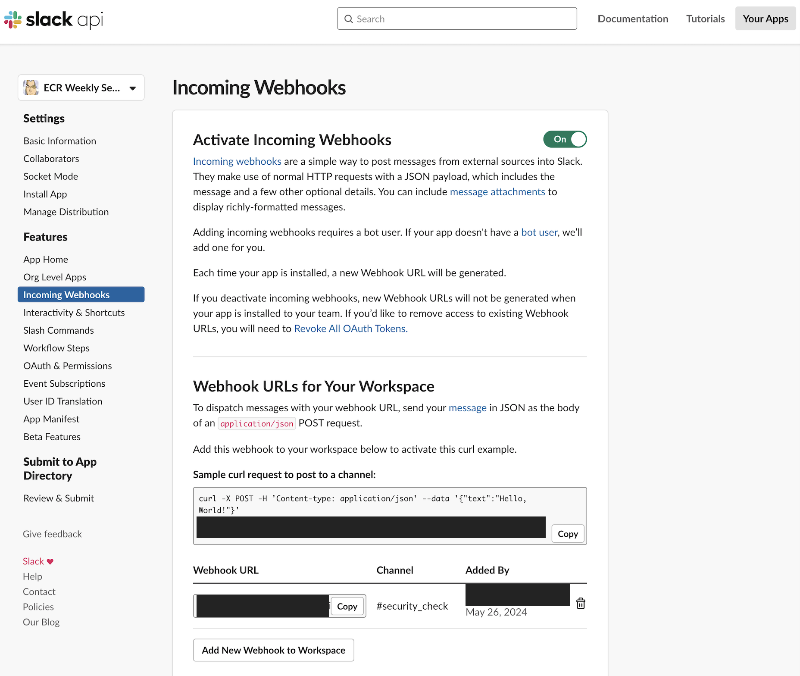The height and width of the screenshot is (676, 800).
Task: Open the ECR Weekly Se... app selector dropdown
Action: 81,88
